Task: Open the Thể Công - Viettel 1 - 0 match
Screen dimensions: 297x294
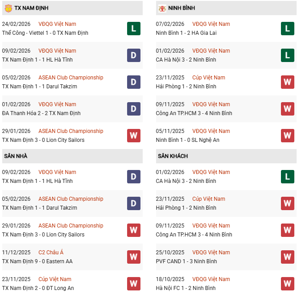Action: (x=45, y=33)
